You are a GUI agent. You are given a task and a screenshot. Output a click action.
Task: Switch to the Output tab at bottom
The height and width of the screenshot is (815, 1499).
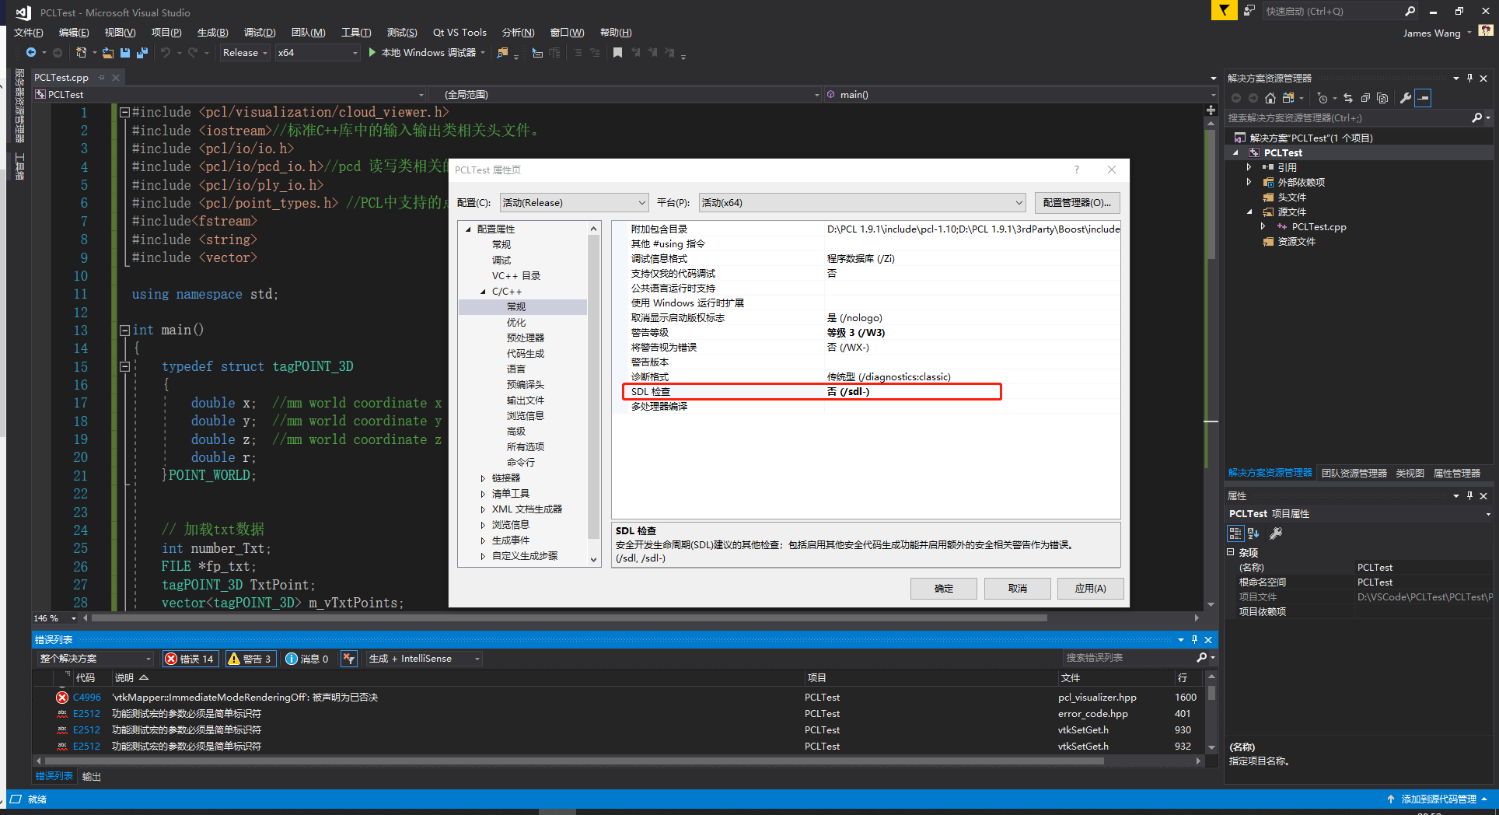[x=92, y=776]
